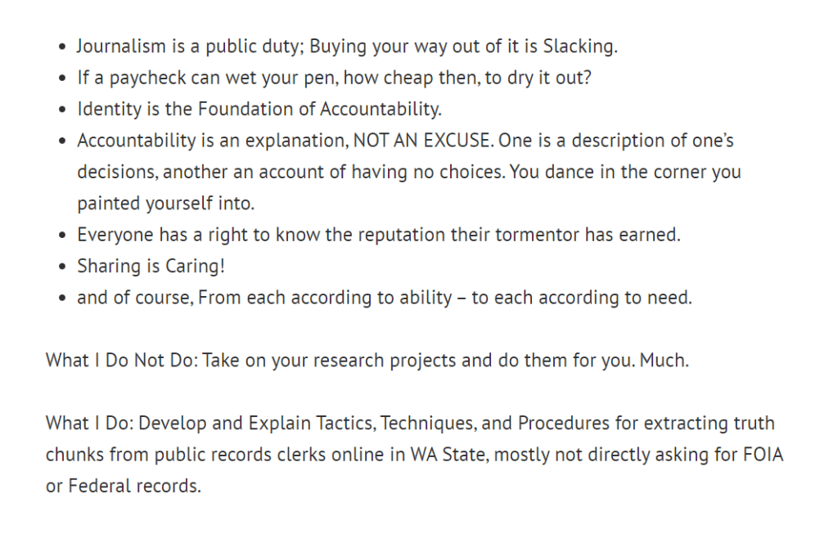The image size is (838, 534).
Task: Click the "What I Do Not Do:" heading text
Action: point(121,361)
